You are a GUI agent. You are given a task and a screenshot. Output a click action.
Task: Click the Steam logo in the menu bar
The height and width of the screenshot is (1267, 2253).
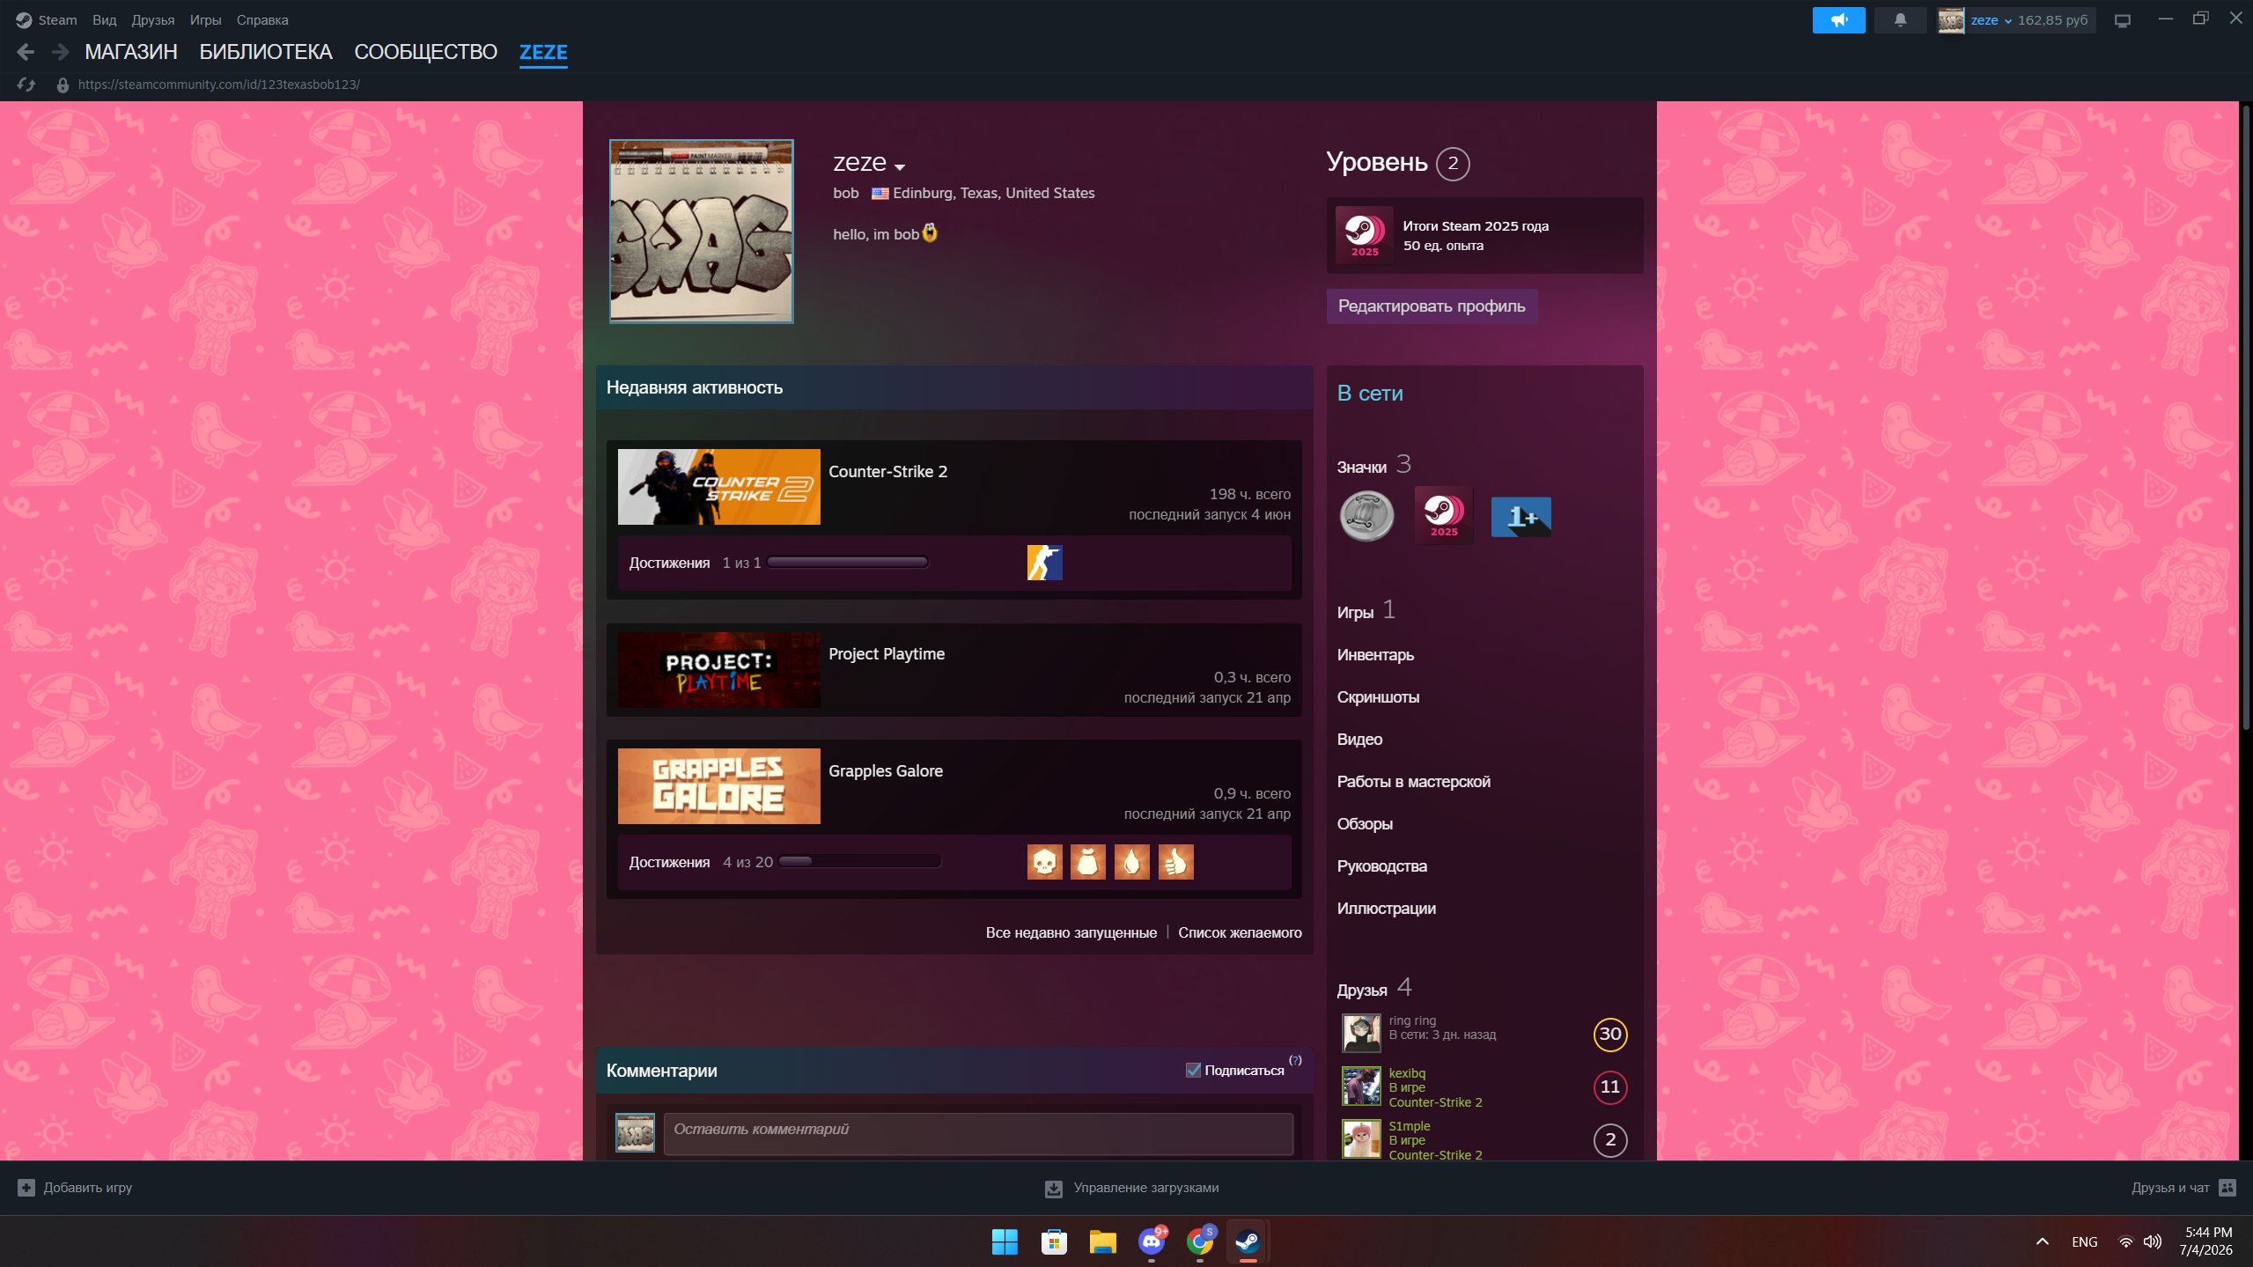pyautogui.click(x=24, y=19)
